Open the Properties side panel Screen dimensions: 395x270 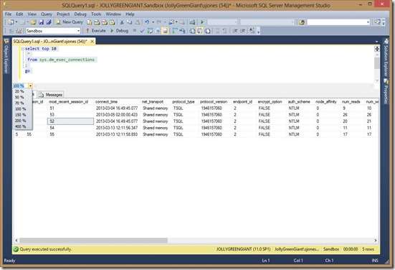point(386,91)
